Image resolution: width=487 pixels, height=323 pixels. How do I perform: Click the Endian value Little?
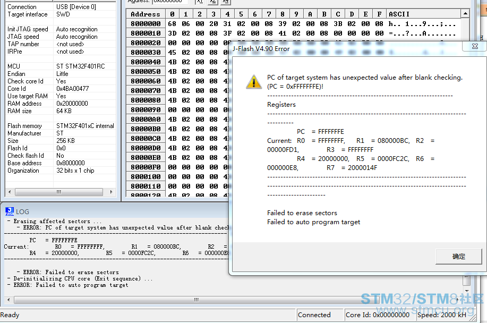click(x=62, y=74)
